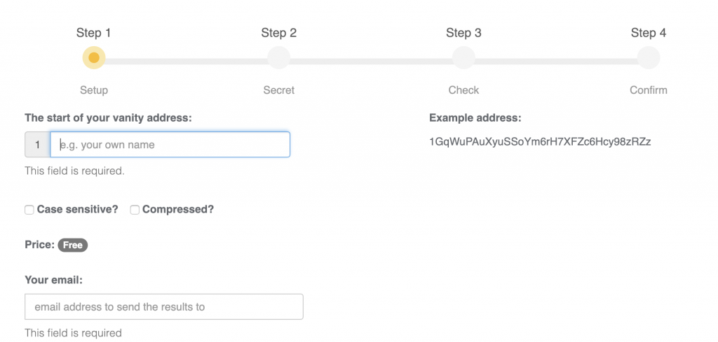Click progress bar between Step 2 and 3

371,61
